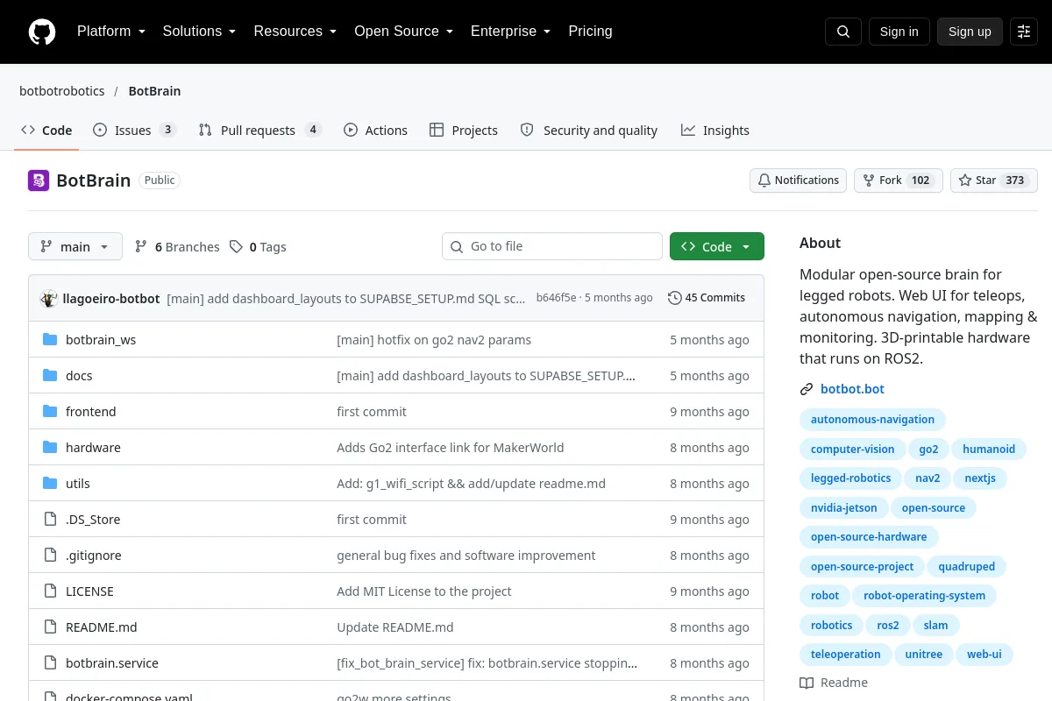This screenshot has width=1052, height=701.
Task: Select the unitree topic tag
Action: coord(924,655)
